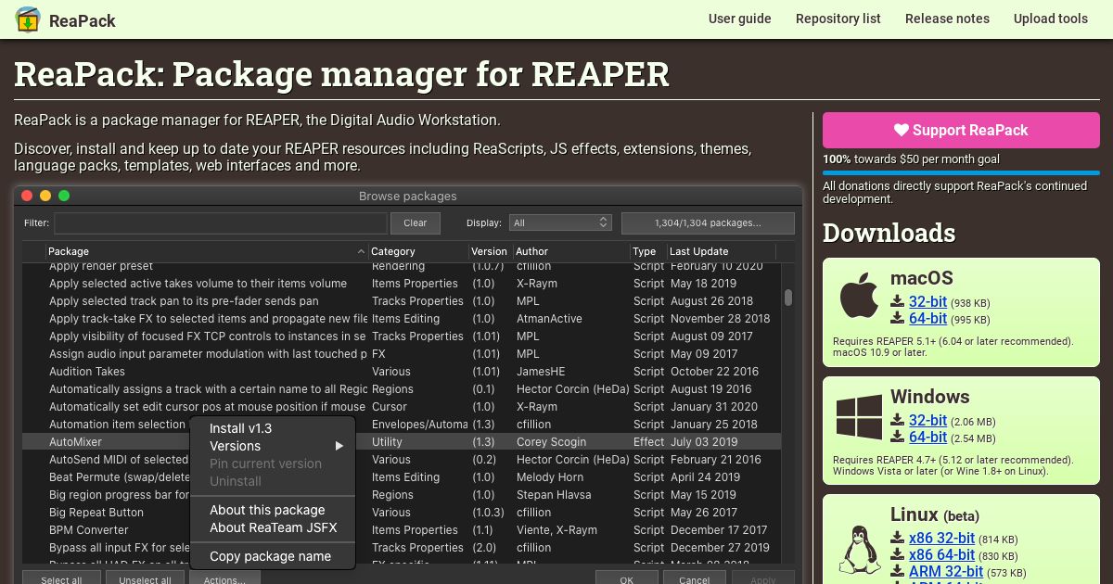Click the Select all button

click(x=61, y=578)
